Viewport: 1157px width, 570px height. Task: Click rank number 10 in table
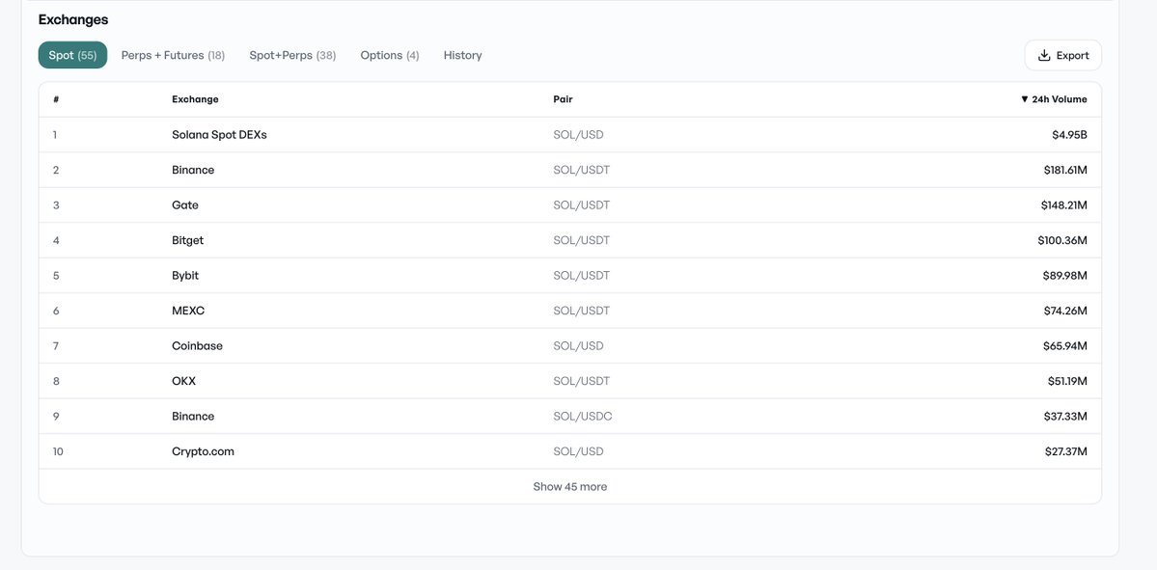point(58,451)
